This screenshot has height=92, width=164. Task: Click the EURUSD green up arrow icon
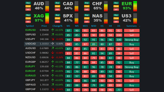coord(53,30)
